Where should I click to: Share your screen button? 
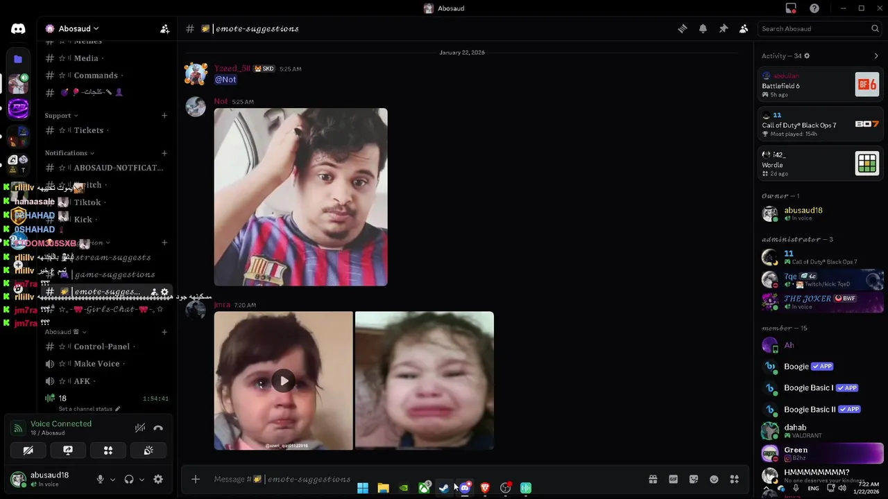pyautogui.click(x=68, y=450)
